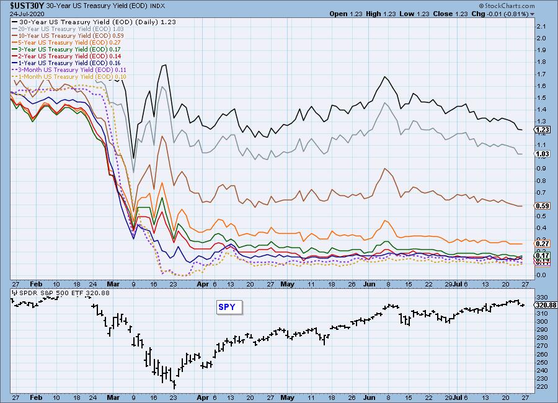Select the 30-Year US Treasury Yield (Daily) legend

(94, 22)
